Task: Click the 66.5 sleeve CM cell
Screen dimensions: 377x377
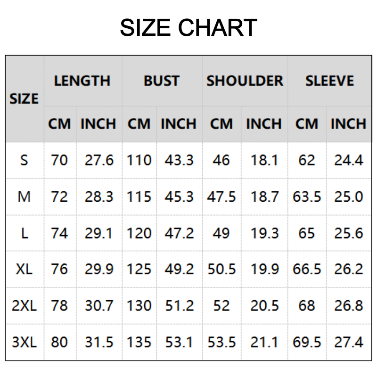Action: pyautogui.click(x=307, y=270)
